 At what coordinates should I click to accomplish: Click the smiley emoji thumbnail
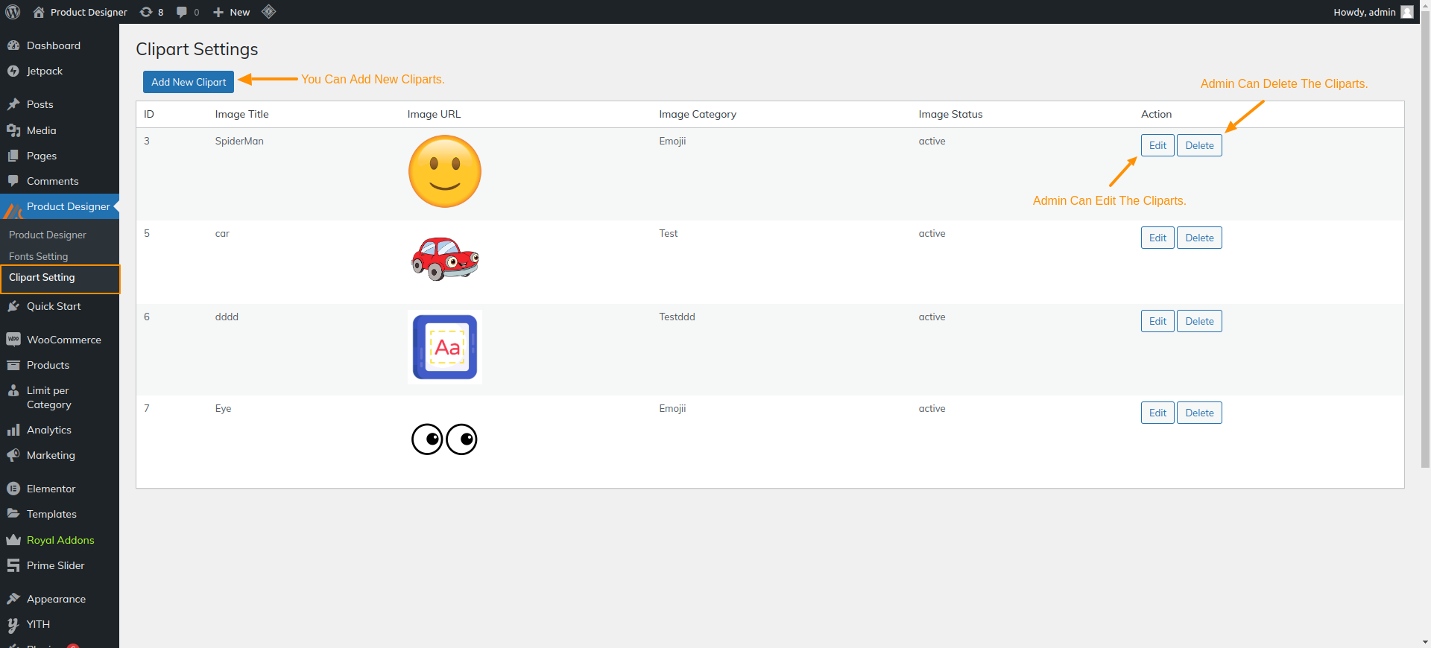[445, 171]
